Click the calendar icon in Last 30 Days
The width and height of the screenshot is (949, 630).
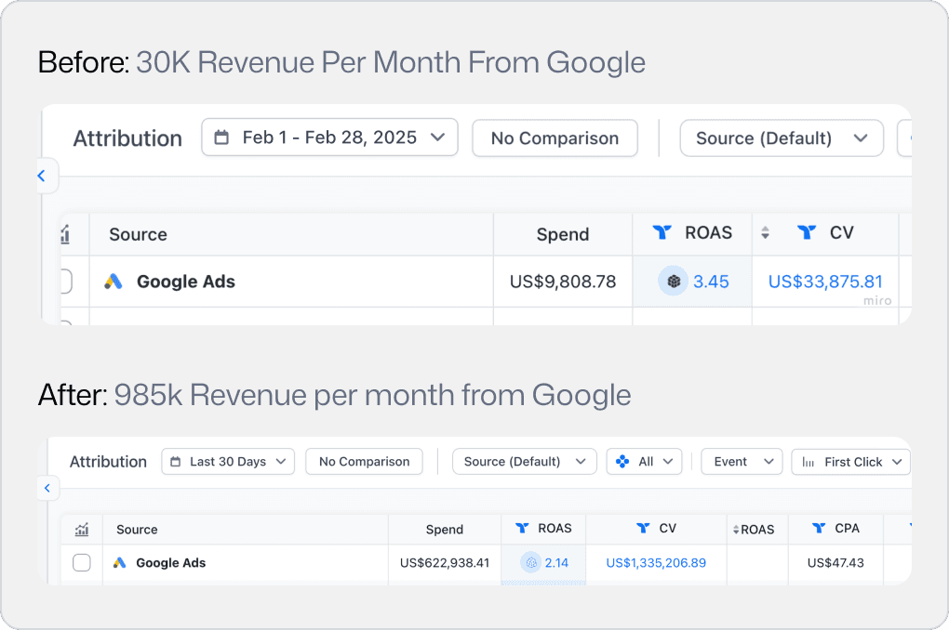click(x=176, y=462)
